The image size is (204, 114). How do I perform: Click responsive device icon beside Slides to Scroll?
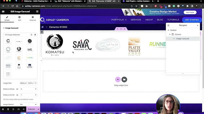(17, 95)
